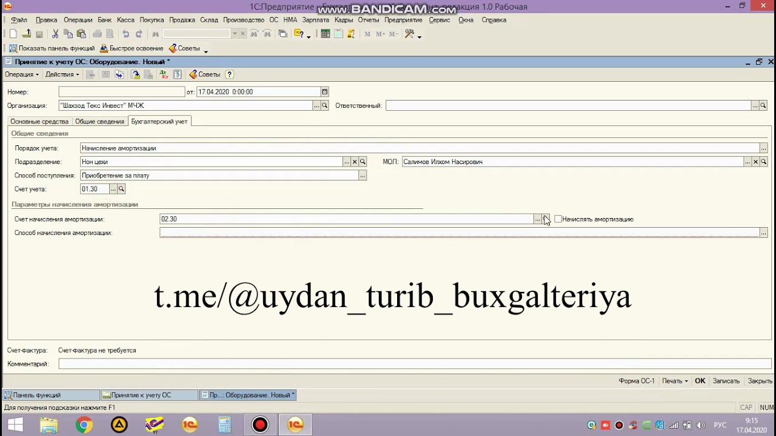Click the windows list toolbar icon
The width and height of the screenshot is (776, 436).
(x=283, y=34)
